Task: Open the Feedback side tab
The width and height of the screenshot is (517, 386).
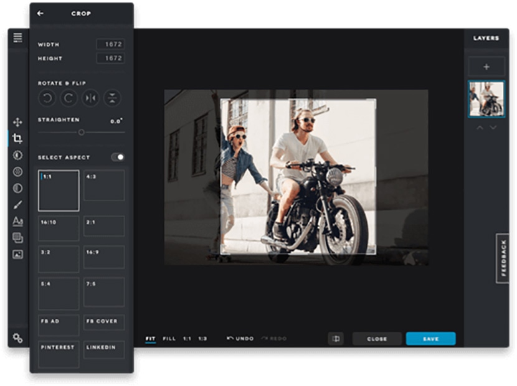Action: [503, 258]
